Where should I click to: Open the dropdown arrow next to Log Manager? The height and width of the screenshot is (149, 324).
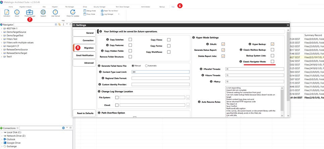(x=119, y=14)
